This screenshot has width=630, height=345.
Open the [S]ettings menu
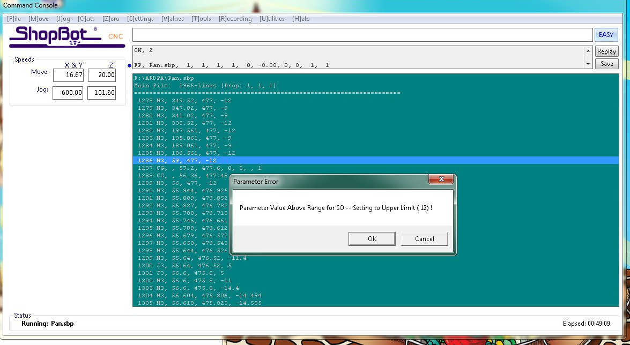[140, 19]
